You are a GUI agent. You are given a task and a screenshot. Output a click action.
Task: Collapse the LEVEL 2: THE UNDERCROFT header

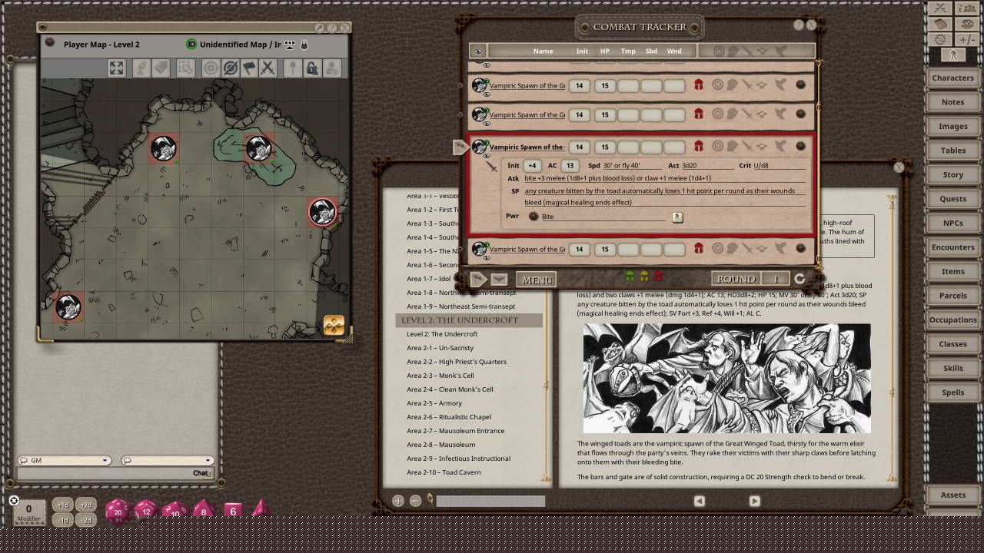pos(469,320)
